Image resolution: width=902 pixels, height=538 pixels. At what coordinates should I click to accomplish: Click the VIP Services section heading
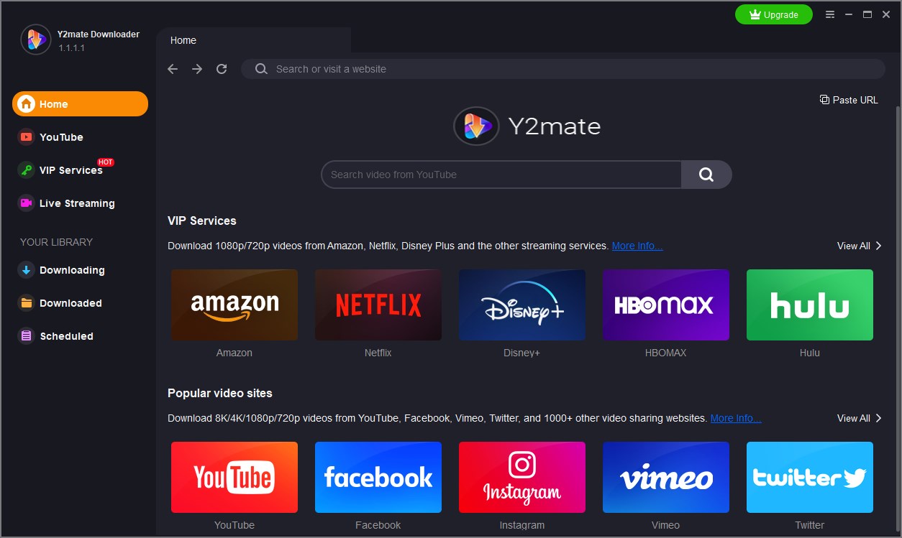202,221
